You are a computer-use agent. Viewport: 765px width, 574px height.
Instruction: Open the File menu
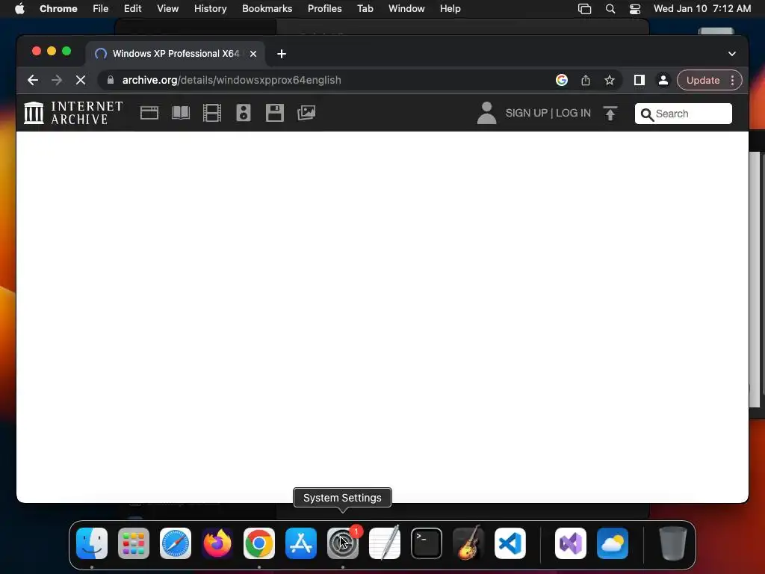(x=101, y=9)
